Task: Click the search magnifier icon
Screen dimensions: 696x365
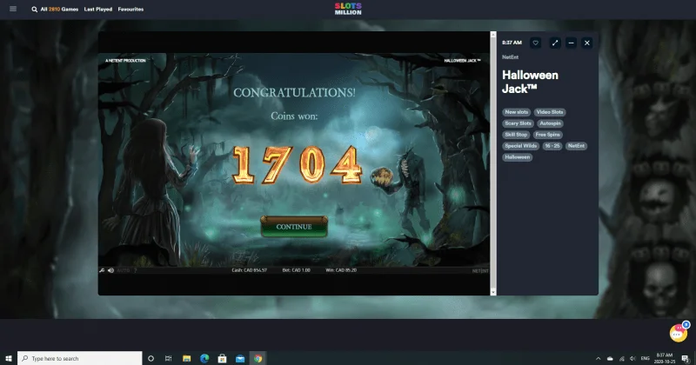Action: (x=34, y=10)
